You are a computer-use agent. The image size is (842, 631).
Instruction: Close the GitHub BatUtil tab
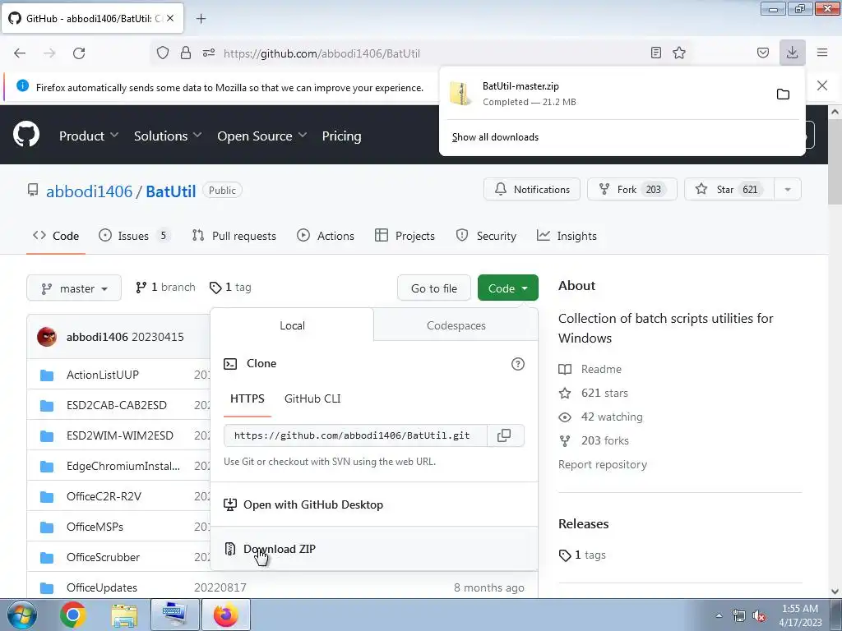tap(170, 18)
